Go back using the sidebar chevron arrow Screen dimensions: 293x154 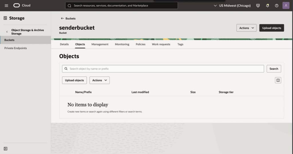[x=7, y=32]
